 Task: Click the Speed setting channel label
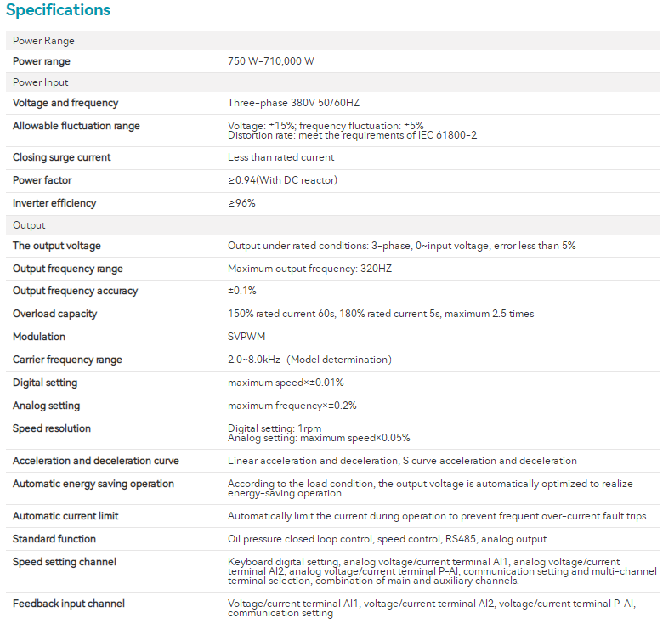[x=65, y=562]
